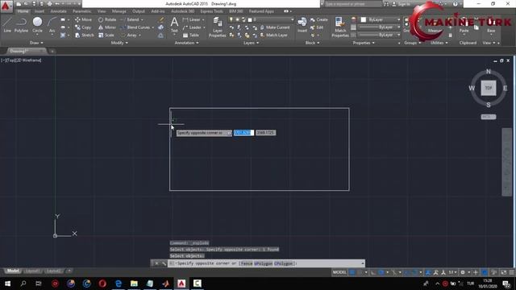The height and width of the screenshot is (290, 516).
Task: Toggle annotation visibility icon in status bar
Action: coord(428,272)
